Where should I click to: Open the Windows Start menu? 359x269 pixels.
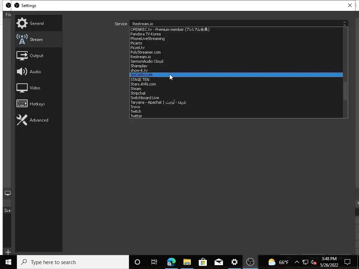(8, 262)
